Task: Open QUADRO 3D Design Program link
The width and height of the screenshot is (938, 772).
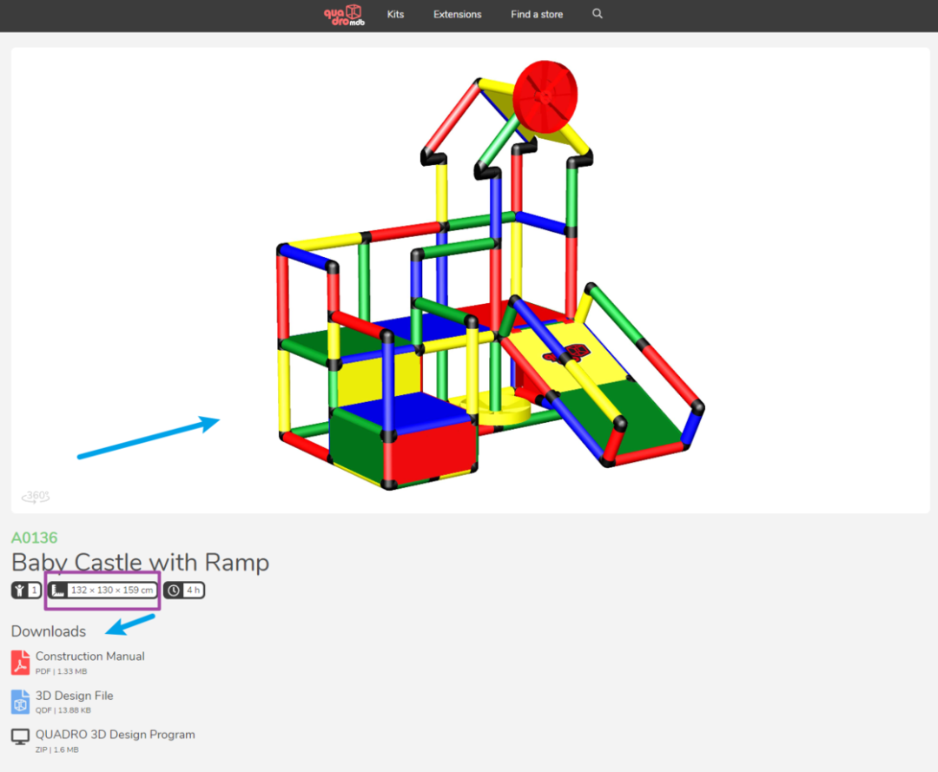Action: click(x=115, y=735)
